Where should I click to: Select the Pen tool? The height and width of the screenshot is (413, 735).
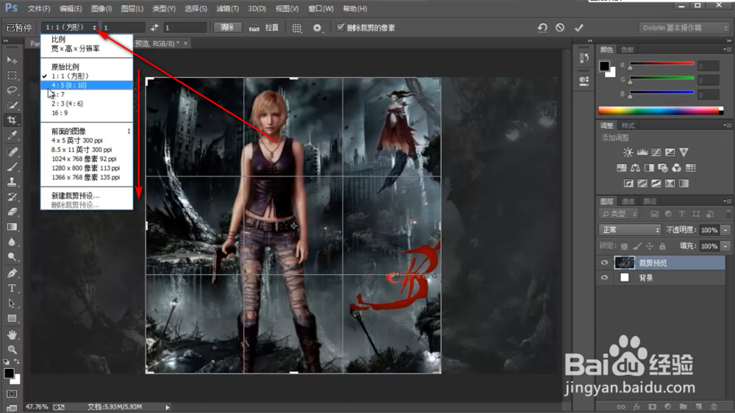point(12,273)
